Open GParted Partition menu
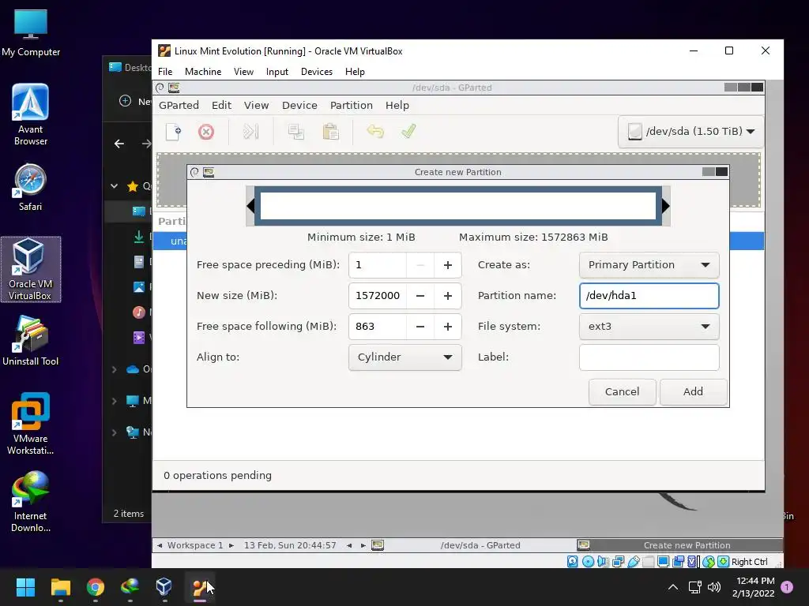 click(x=352, y=105)
